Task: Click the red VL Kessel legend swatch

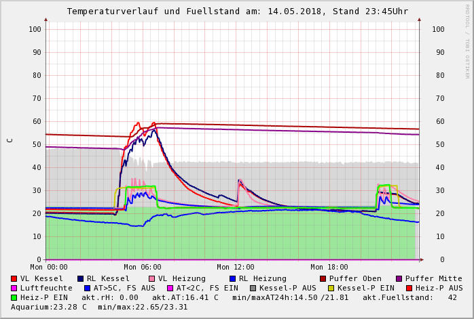Action: [14, 278]
